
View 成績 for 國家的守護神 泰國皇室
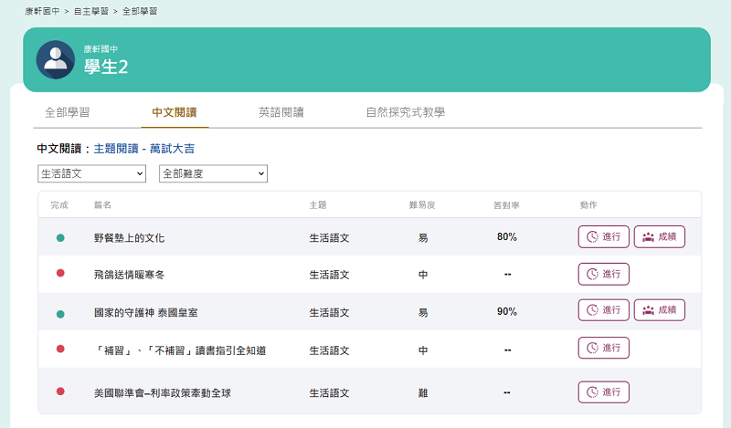(x=659, y=311)
